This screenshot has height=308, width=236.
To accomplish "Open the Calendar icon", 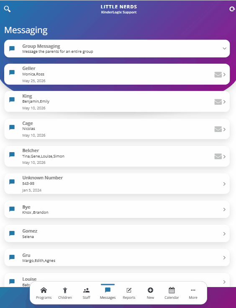I will pos(172,290).
